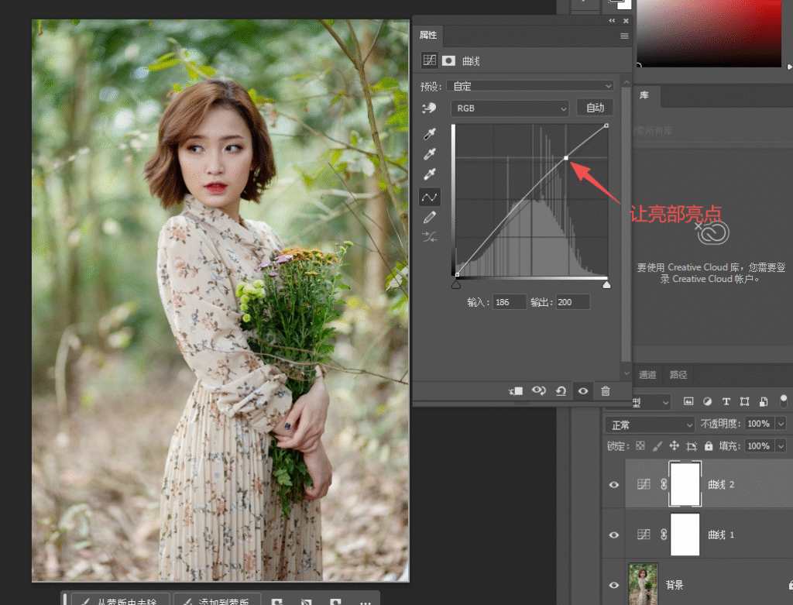The image size is (793, 605).
Task: Open the 填充 fill slider arrow
Action: pos(781,446)
